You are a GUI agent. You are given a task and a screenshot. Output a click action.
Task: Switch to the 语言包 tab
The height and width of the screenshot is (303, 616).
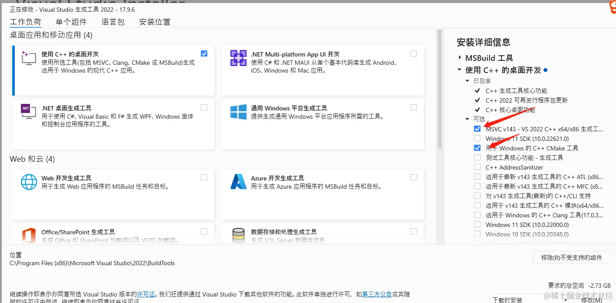[x=113, y=22]
